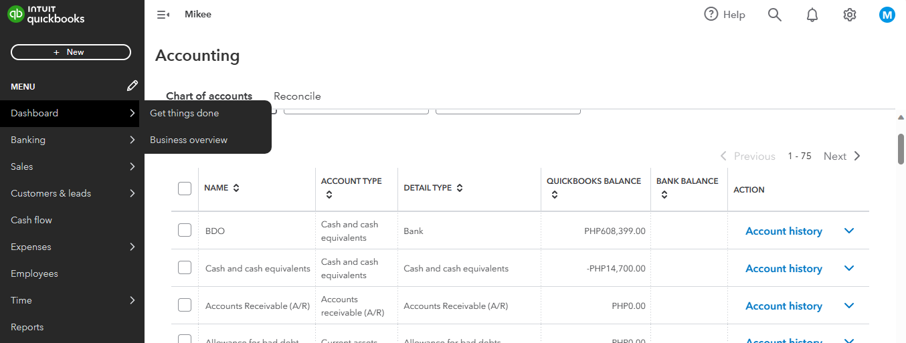This screenshot has height=343, width=906.
Task: Open the search magnifier icon
Action: (775, 15)
